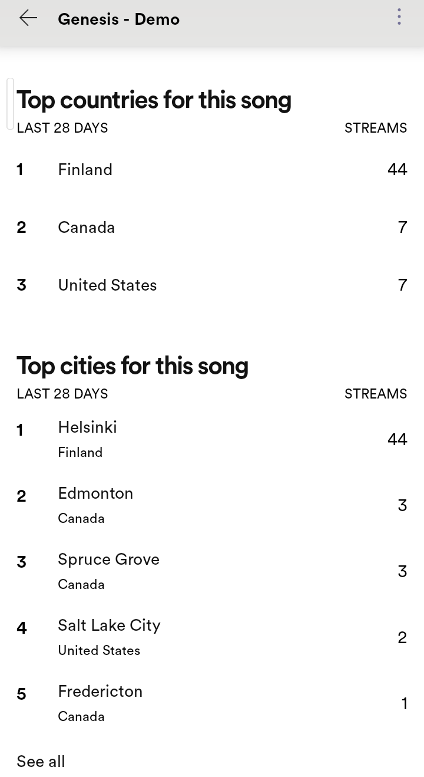The height and width of the screenshot is (777, 424).
Task: Click the Genesis - Demo title
Action: [x=118, y=19]
